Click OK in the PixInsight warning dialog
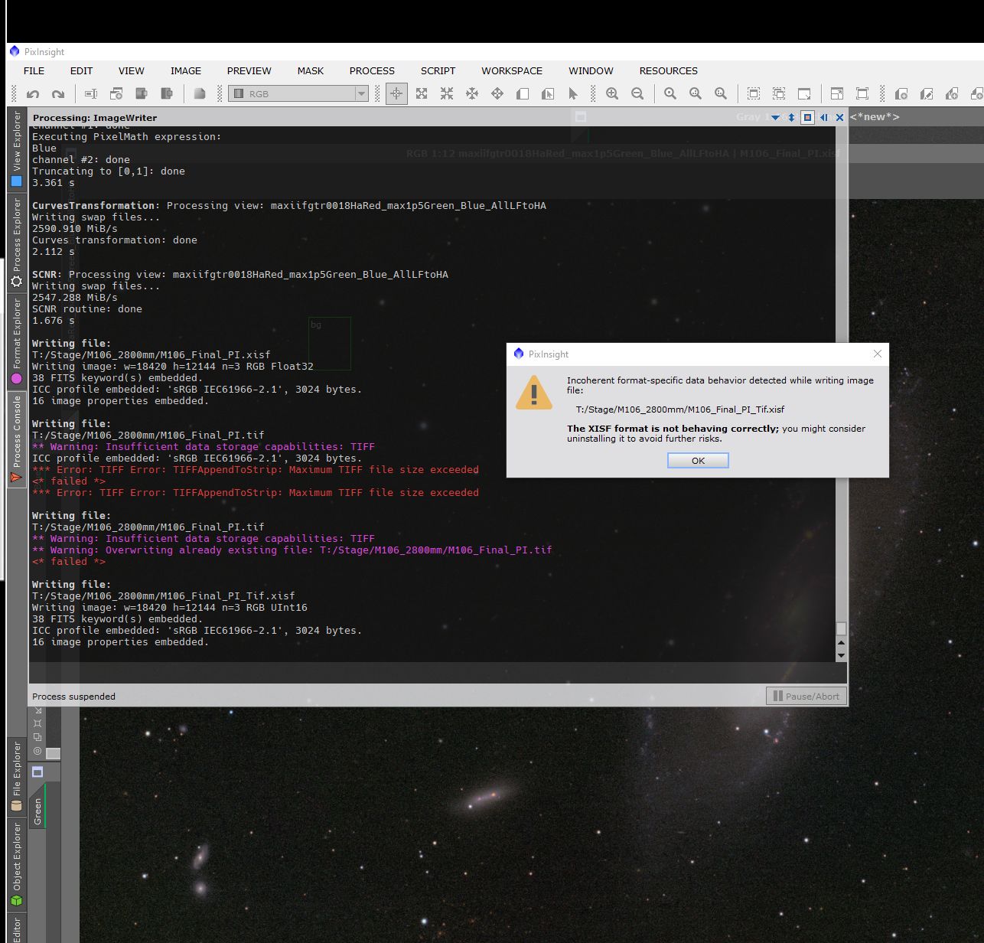 [698, 460]
